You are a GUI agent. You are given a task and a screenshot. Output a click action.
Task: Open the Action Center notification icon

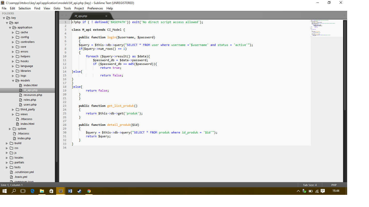[322, 191]
